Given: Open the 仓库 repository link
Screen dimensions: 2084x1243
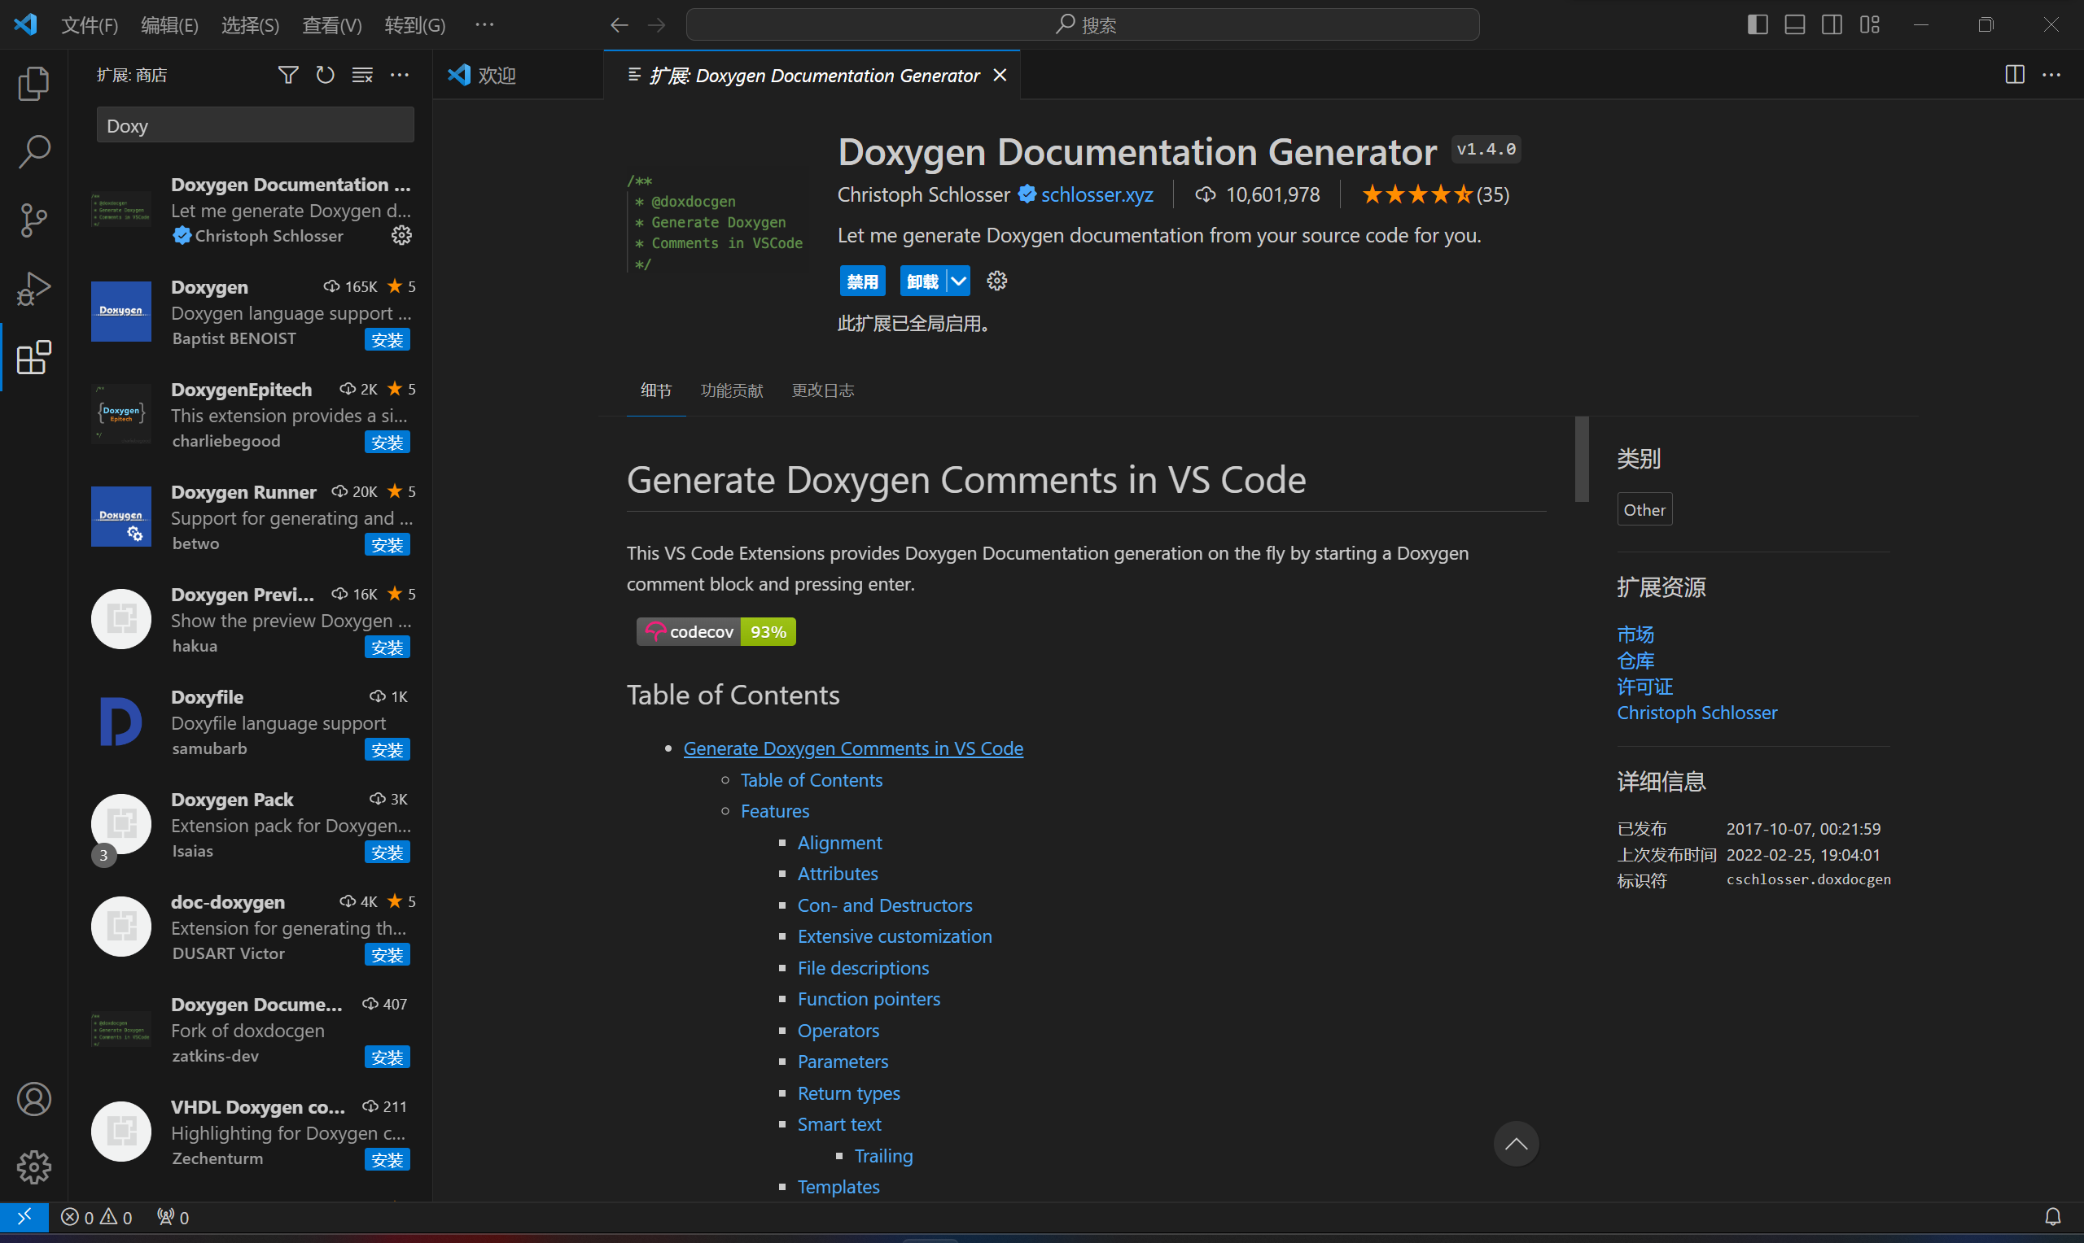Looking at the screenshot, I should (x=1635, y=660).
